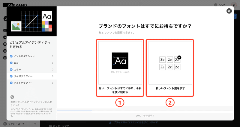240x127 pixels.
Task: Click checkmark icon beside タイポグラフィー
Action: click(11, 76)
